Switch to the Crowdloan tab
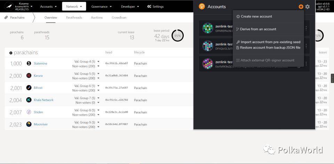The width and height of the screenshot is (334, 164). [x=119, y=18]
